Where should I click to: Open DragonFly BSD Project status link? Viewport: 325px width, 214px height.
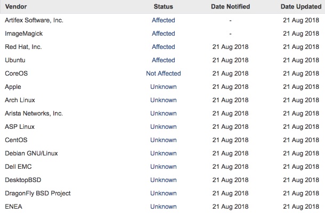click(x=164, y=193)
